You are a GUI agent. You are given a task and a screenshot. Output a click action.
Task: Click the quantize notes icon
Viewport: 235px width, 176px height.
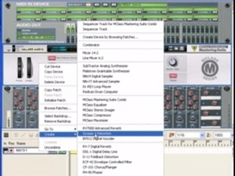click(171, 135)
